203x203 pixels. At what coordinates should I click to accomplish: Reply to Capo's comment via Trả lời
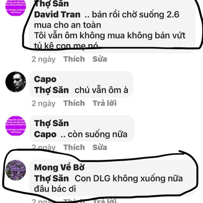click(105, 103)
